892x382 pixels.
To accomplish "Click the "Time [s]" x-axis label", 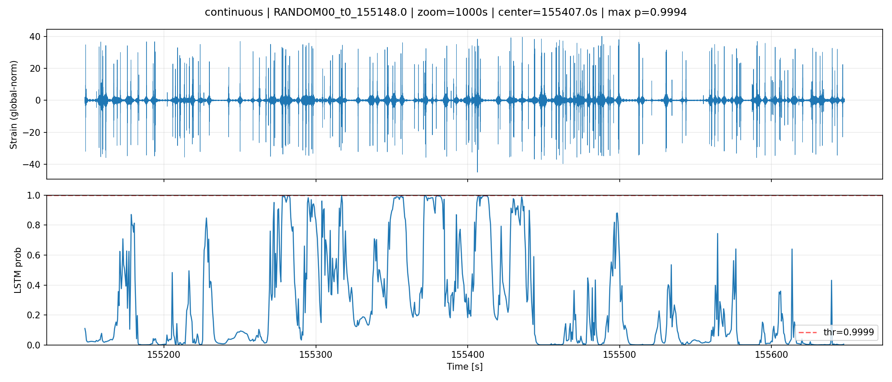I will pyautogui.click(x=465, y=366).
